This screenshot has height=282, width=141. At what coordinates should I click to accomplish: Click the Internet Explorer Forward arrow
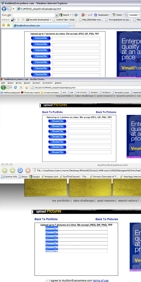[x=9, y=8]
